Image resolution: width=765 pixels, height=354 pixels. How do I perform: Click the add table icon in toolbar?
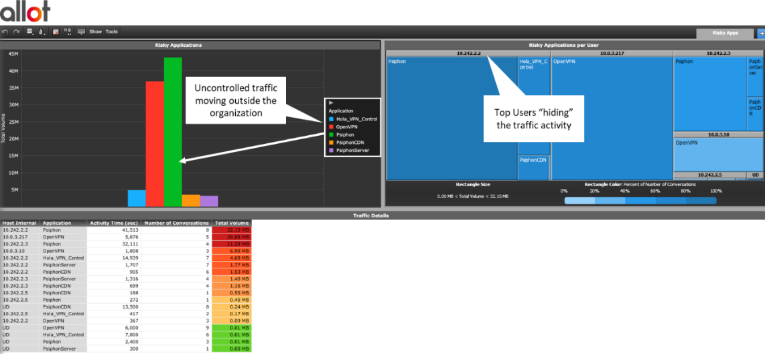click(30, 31)
